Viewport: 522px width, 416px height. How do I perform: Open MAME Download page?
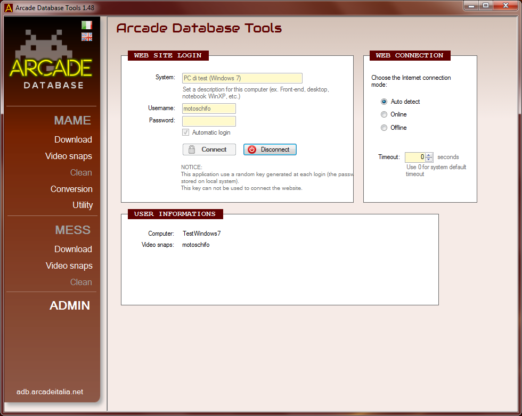click(x=73, y=140)
